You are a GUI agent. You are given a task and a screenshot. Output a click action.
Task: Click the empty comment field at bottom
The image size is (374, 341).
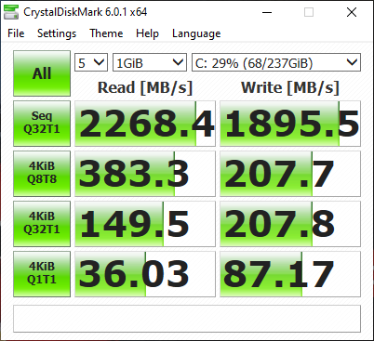tap(187, 319)
